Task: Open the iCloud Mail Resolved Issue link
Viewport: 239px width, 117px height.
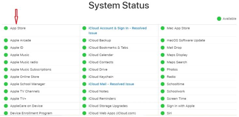Action: tap(111, 84)
